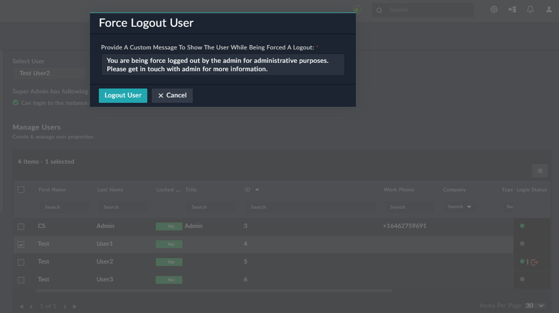Click the custom logout message text box
Image resolution: width=559 pixels, height=313 pixels.
click(223, 65)
